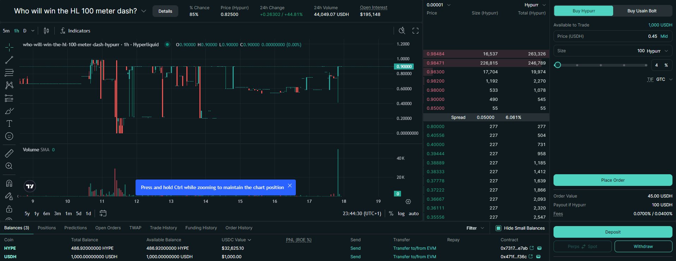Open the go to date calendar
The image size is (676, 261).
pos(103,213)
